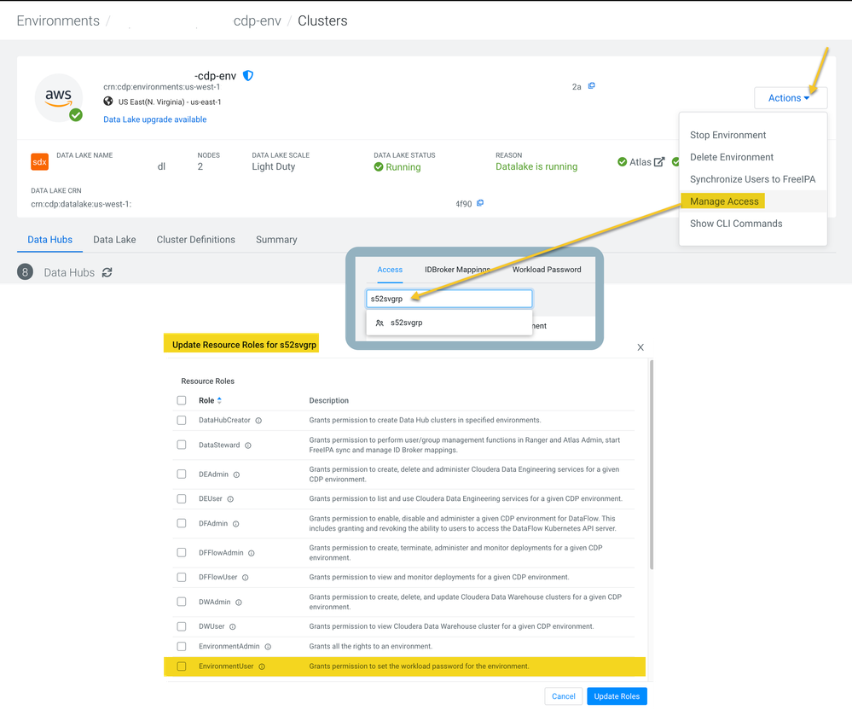Screen dimensions: 852x710
Task: Copy environment CRN icon
Action: tap(592, 85)
